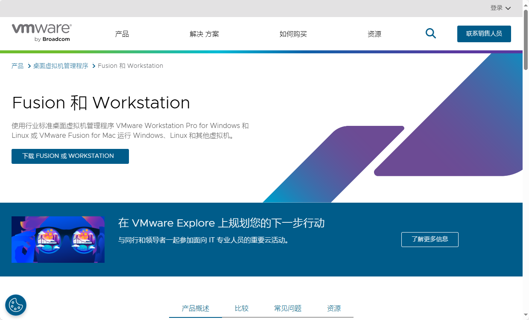
Task: Open the VMware Explore banner thumbnail
Action: 58,239
